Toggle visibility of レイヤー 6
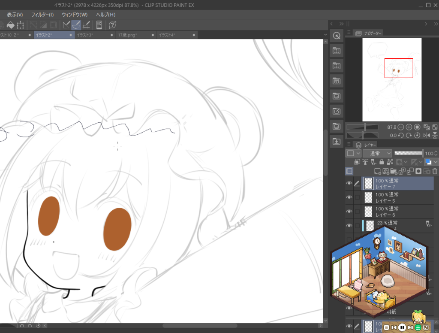Viewport: 439px width, 333px height. pyautogui.click(x=349, y=212)
